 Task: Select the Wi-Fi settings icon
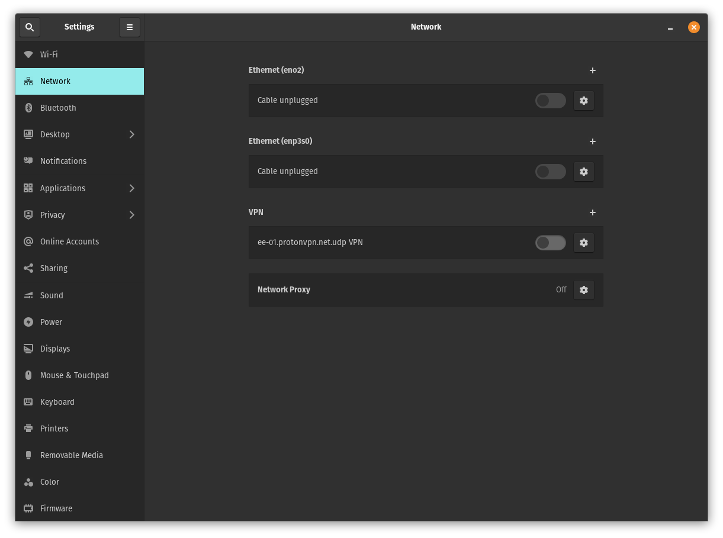tap(28, 54)
